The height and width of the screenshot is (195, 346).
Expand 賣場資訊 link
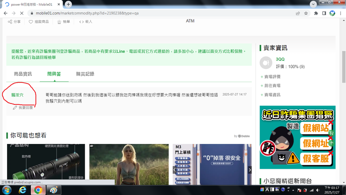pyautogui.click(x=270, y=95)
